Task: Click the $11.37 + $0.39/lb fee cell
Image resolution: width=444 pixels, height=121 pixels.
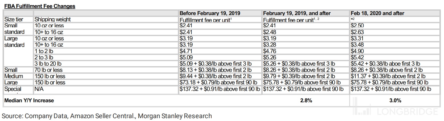Action: pos(388,76)
